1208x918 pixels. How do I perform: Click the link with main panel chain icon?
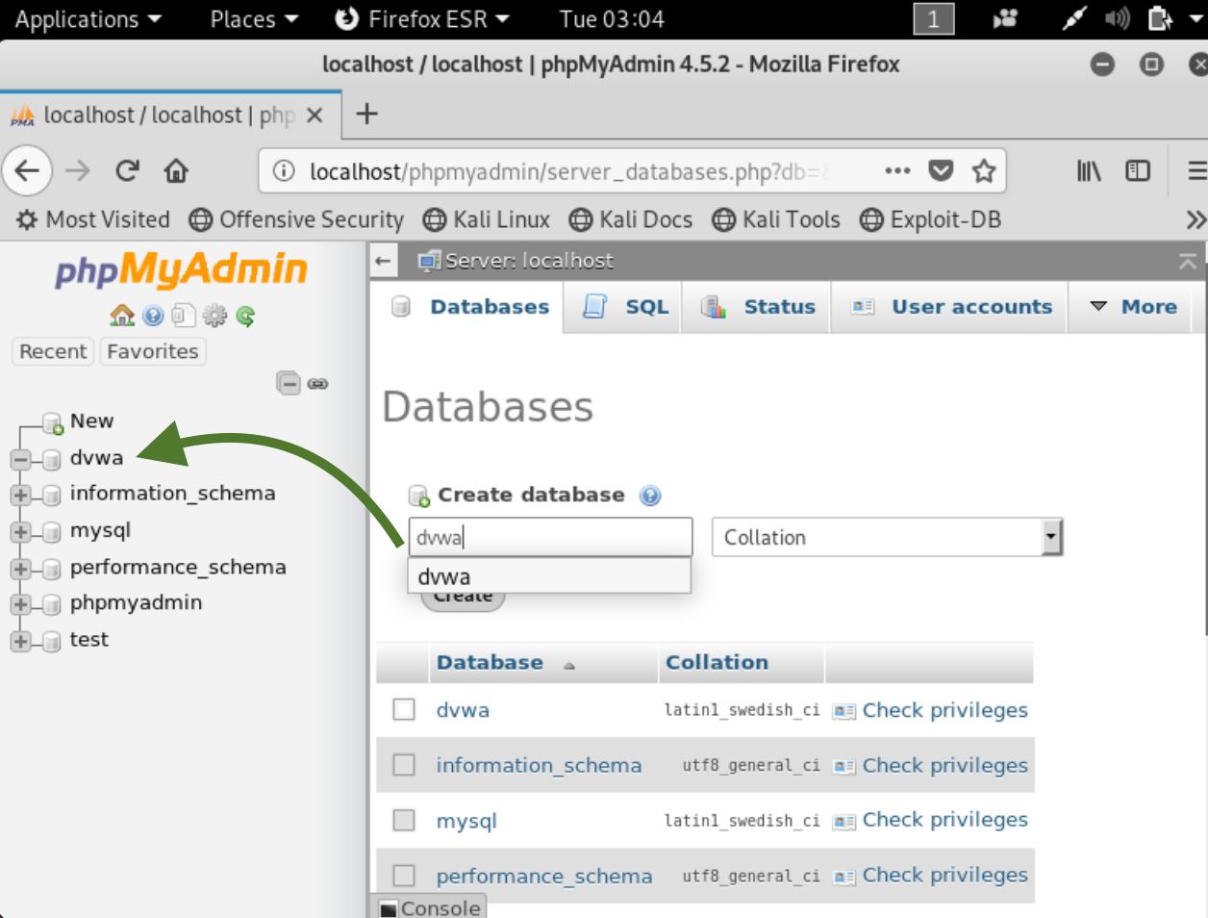coord(317,384)
